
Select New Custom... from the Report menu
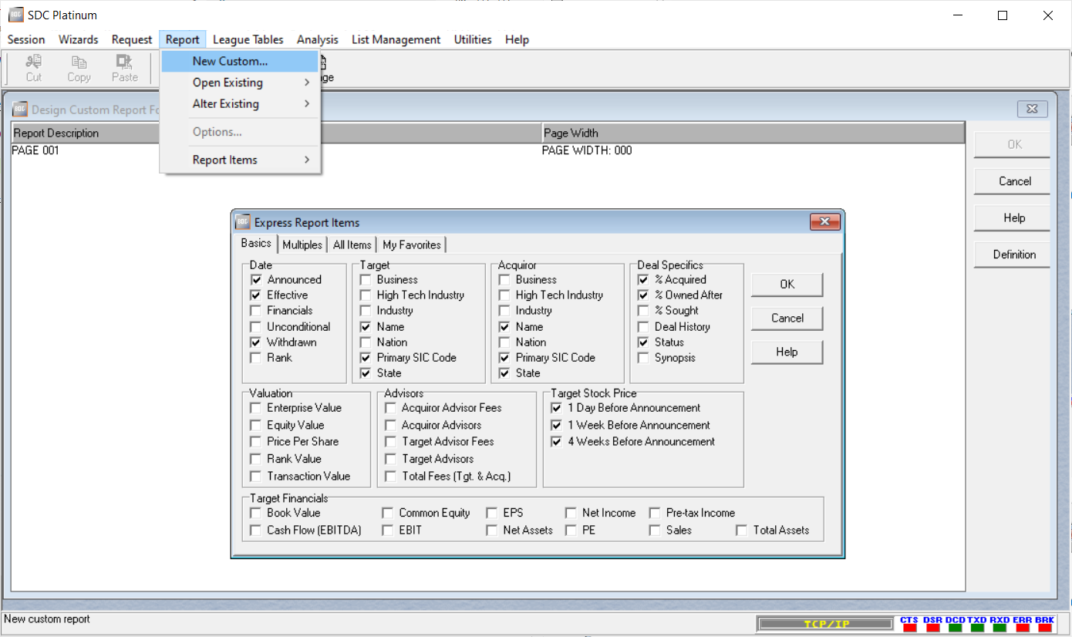pos(230,61)
